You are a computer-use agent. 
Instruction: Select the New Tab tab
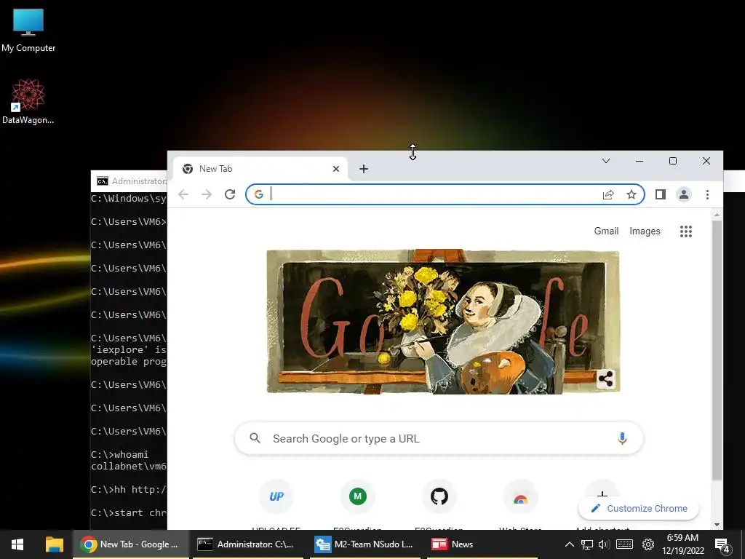coord(260,169)
